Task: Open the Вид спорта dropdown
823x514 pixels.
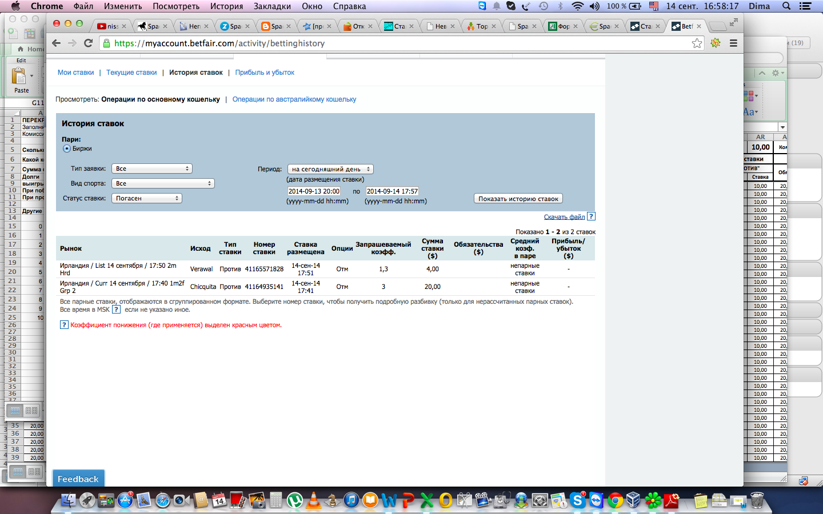Action: pos(163,183)
